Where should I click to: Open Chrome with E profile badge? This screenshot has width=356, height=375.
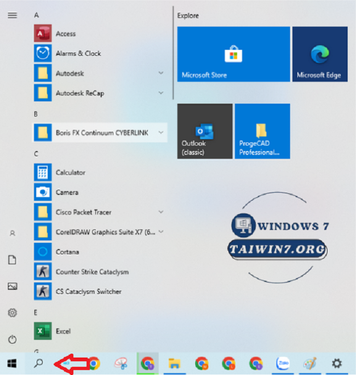coord(256,364)
